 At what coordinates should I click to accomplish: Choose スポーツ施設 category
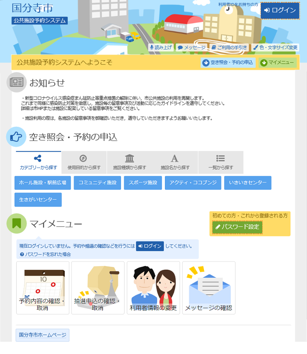click(x=143, y=182)
